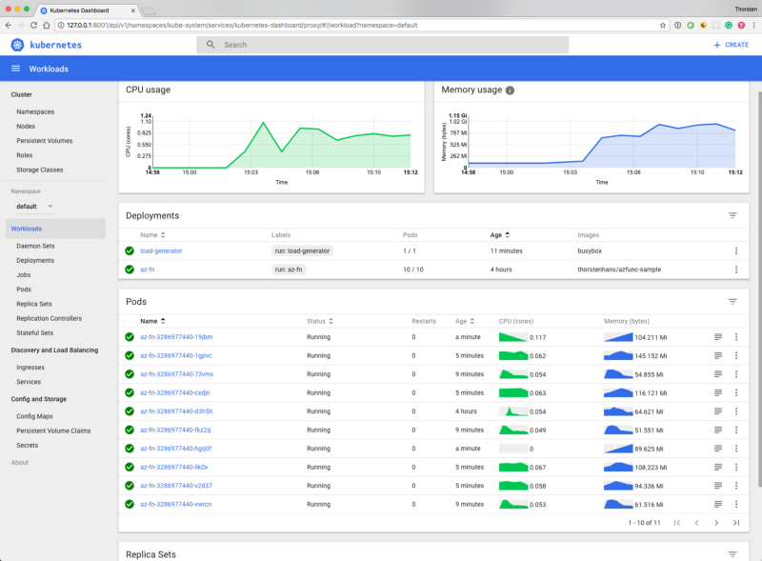Click the Kubernetes logo icon
The width and height of the screenshot is (762, 561).
(x=17, y=45)
